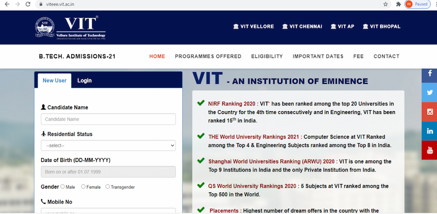Visit the VIT Bhopal link
The image size is (437, 214).
[x=381, y=26]
